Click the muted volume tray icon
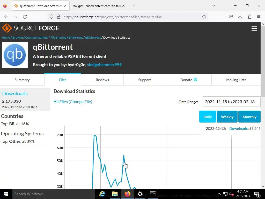Viewport: 265px width, 199px height. click(x=232, y=194)
